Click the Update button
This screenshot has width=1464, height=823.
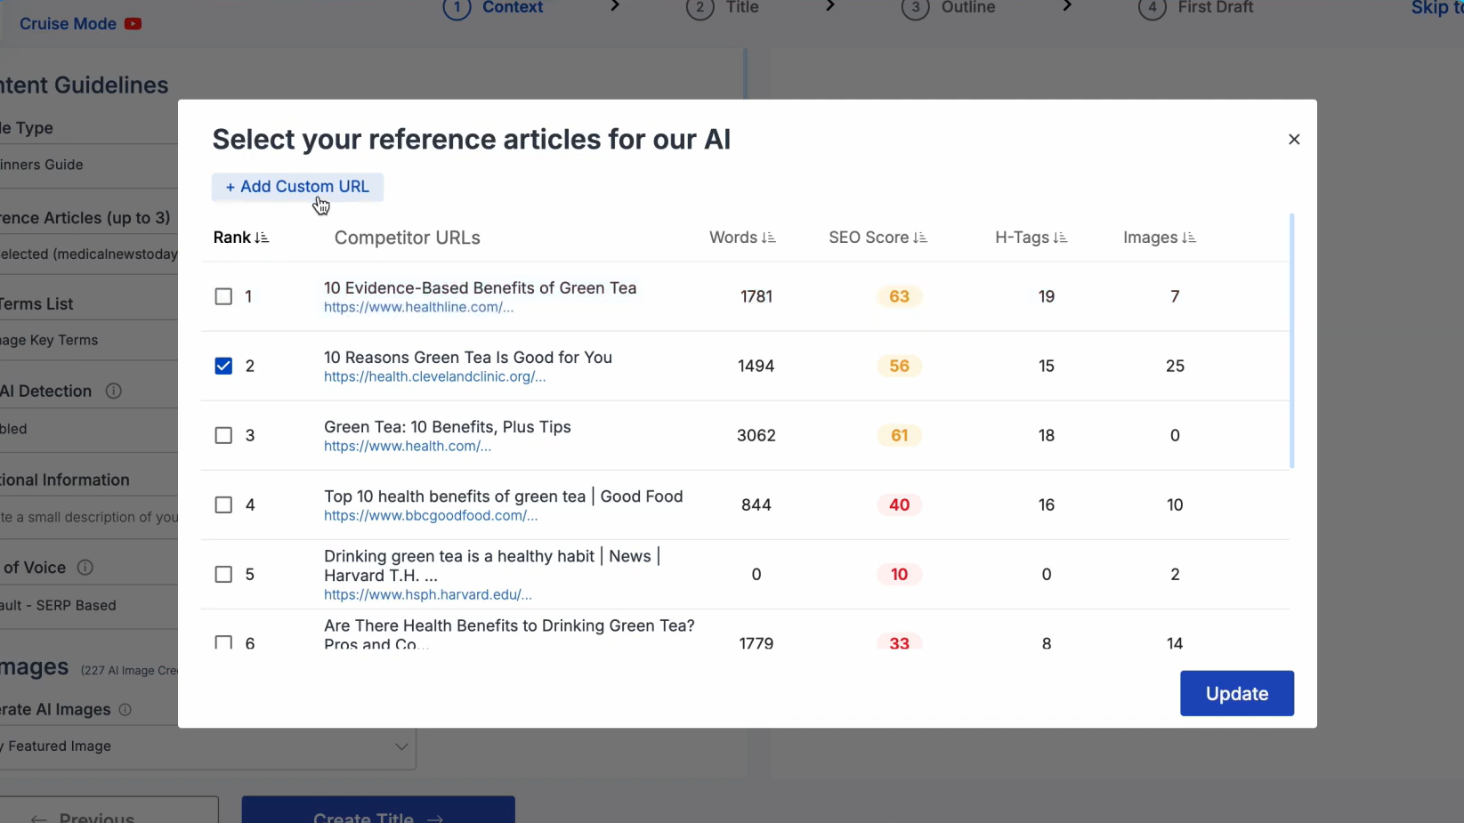pos(1236,693)
